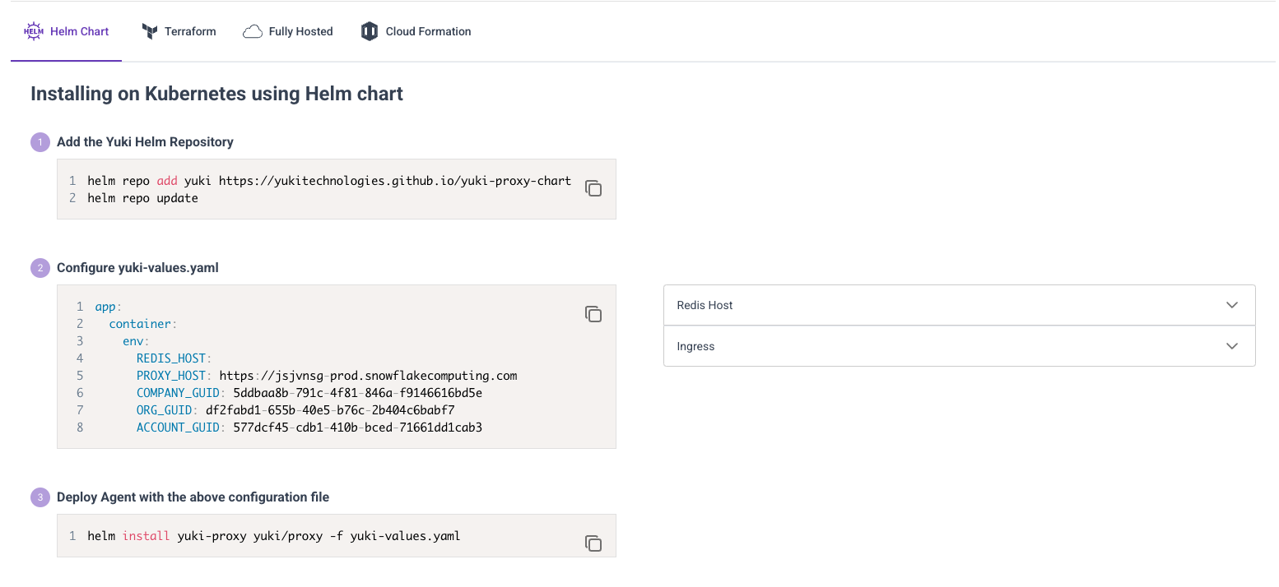Expand the Ingress section

point(959,346)
